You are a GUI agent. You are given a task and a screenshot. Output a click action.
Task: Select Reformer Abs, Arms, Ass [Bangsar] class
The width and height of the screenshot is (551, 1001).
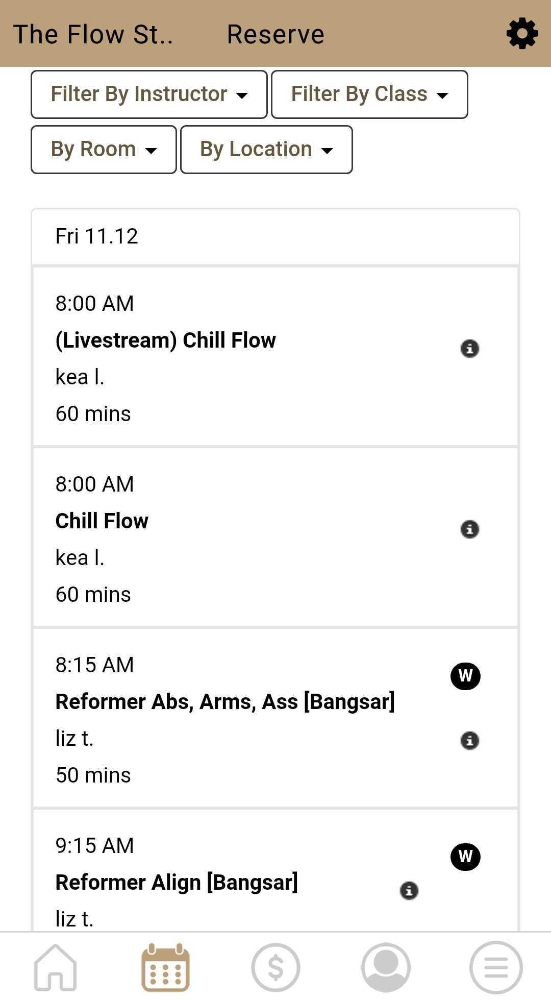click(225, 702)
